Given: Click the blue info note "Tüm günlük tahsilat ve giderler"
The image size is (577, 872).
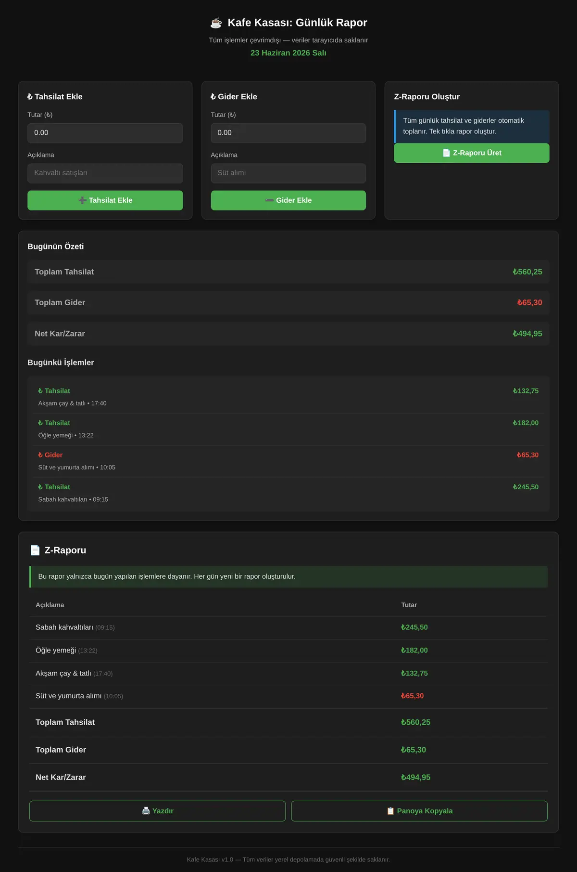Looking at the screenshot, I should [x=472, y=126].
